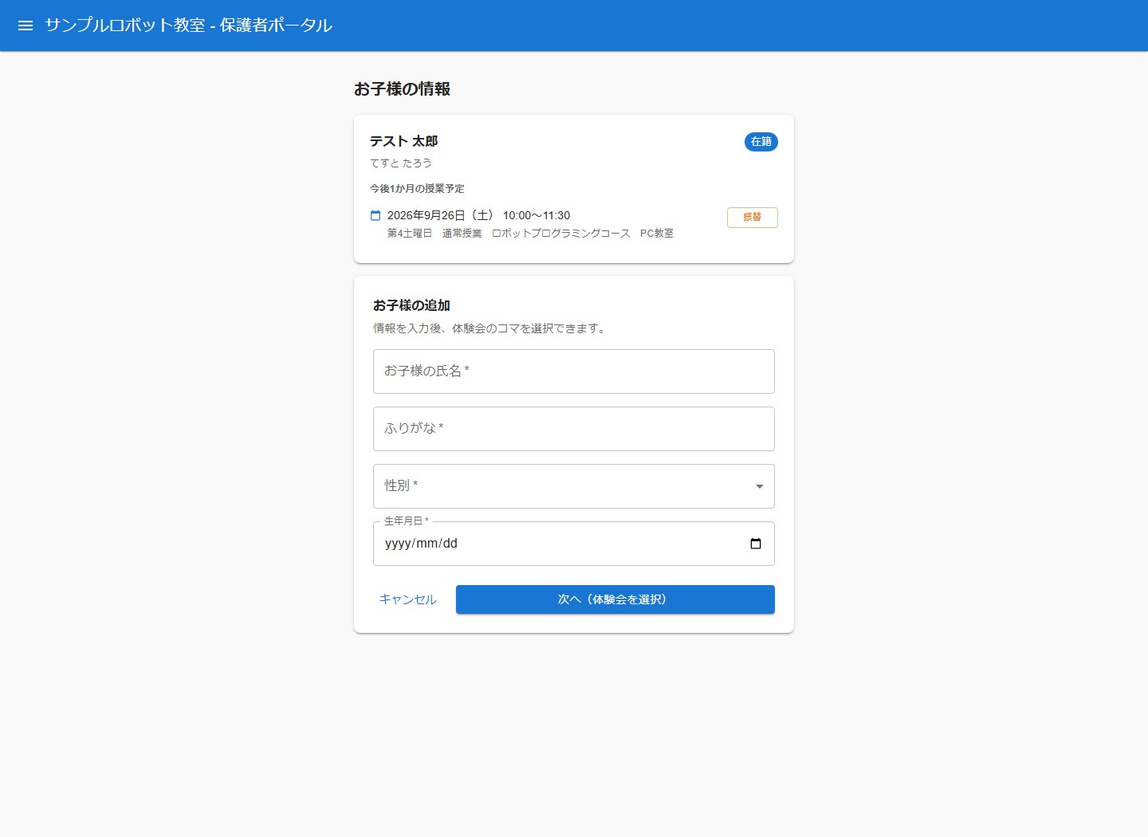The width and height of the screenshot is (1148, 837).
Task: Focus the お子様の氏名 input field
Action: point(574,371)
